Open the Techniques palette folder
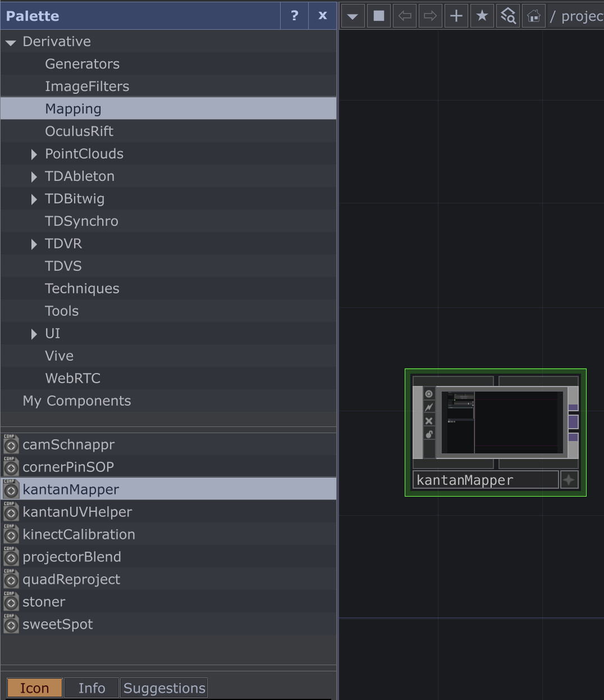604x700 pixels. click(82, 289)
